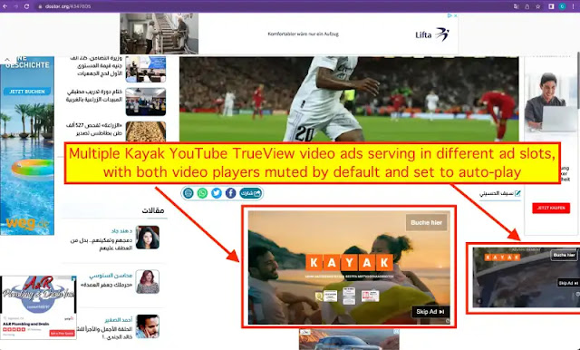This screenshot has height=350, width=580.
Task: Open the browser side panel icon
Action: tap(551, 6)
